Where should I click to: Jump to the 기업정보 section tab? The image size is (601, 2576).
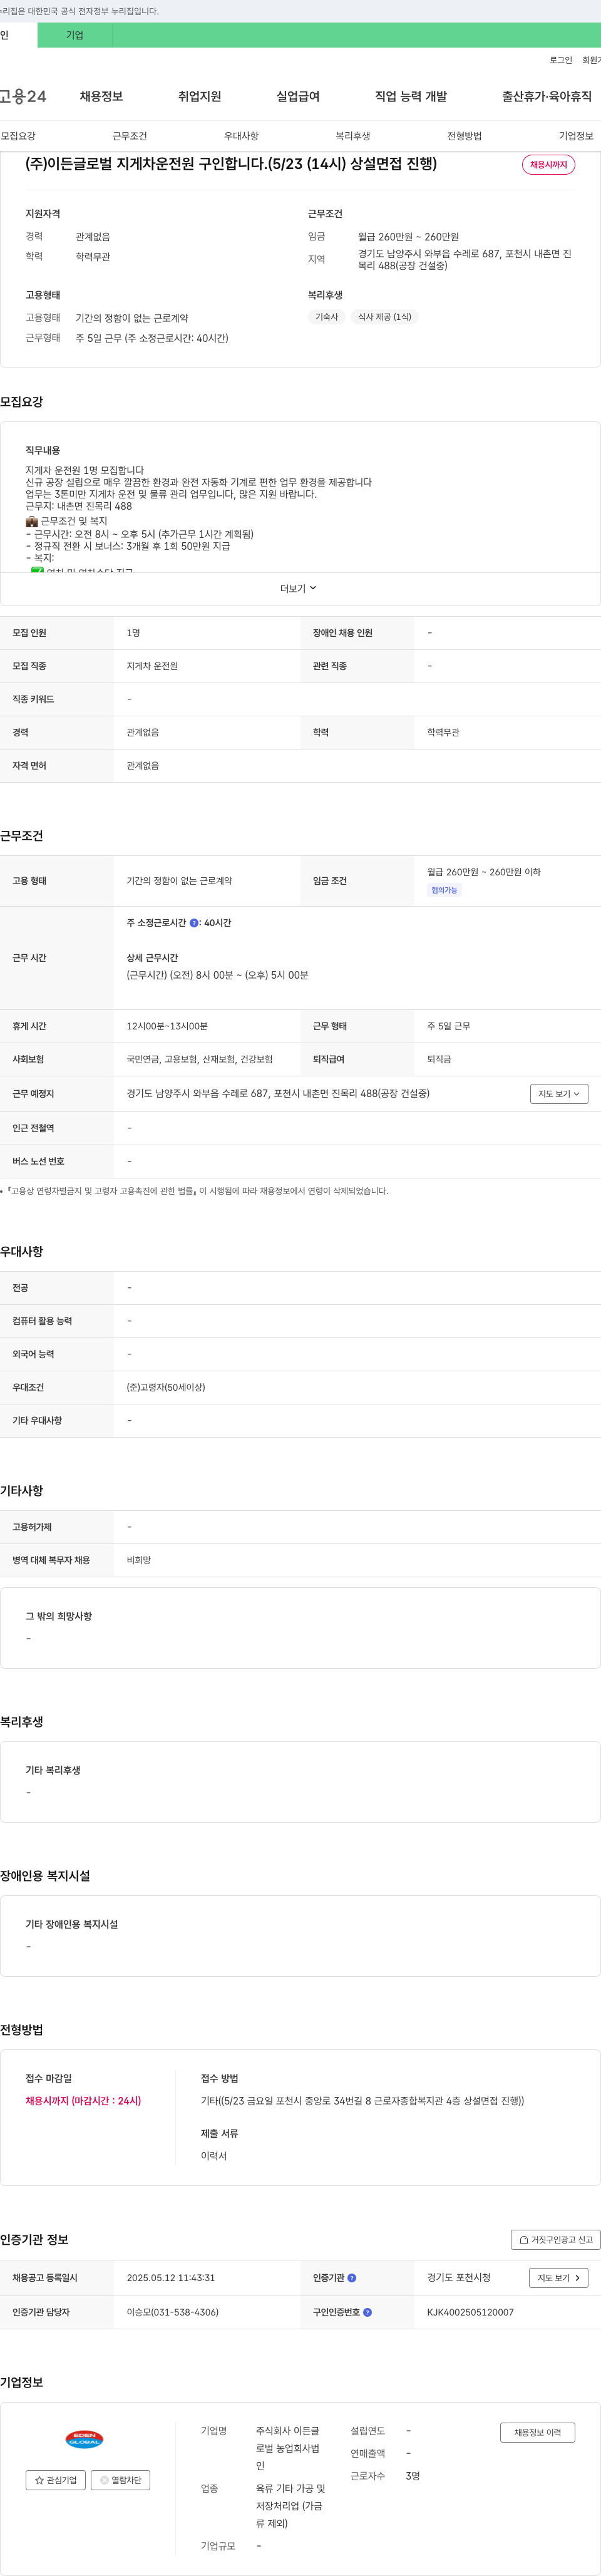576,136
